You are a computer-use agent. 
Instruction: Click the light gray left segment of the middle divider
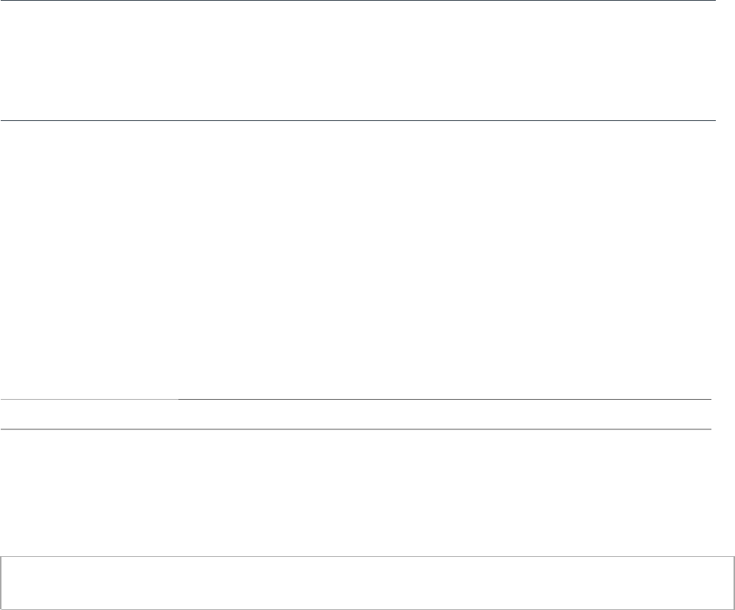point(88,399)
